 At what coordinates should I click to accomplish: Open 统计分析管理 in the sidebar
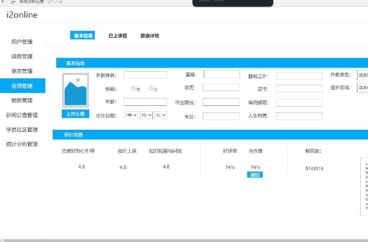tap(22, 144)
